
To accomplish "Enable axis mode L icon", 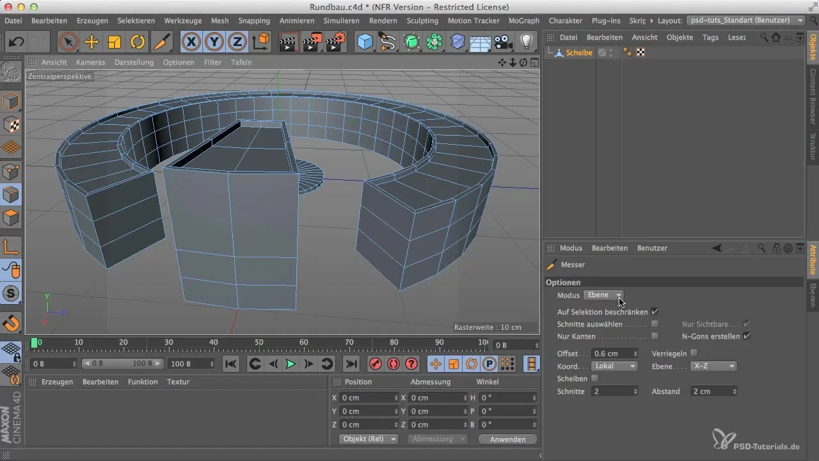I will (x=11, y=247).
